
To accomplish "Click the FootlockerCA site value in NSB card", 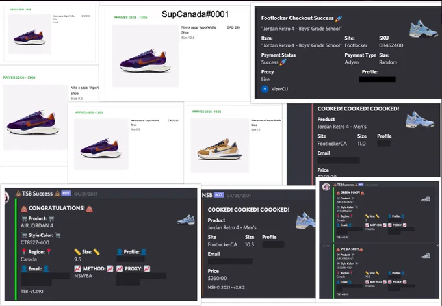I will 222,244.
